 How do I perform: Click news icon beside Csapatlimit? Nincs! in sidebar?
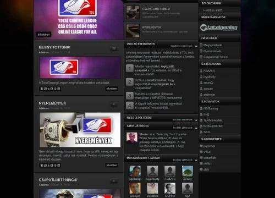pyautogui.click(x=201, y=57)
